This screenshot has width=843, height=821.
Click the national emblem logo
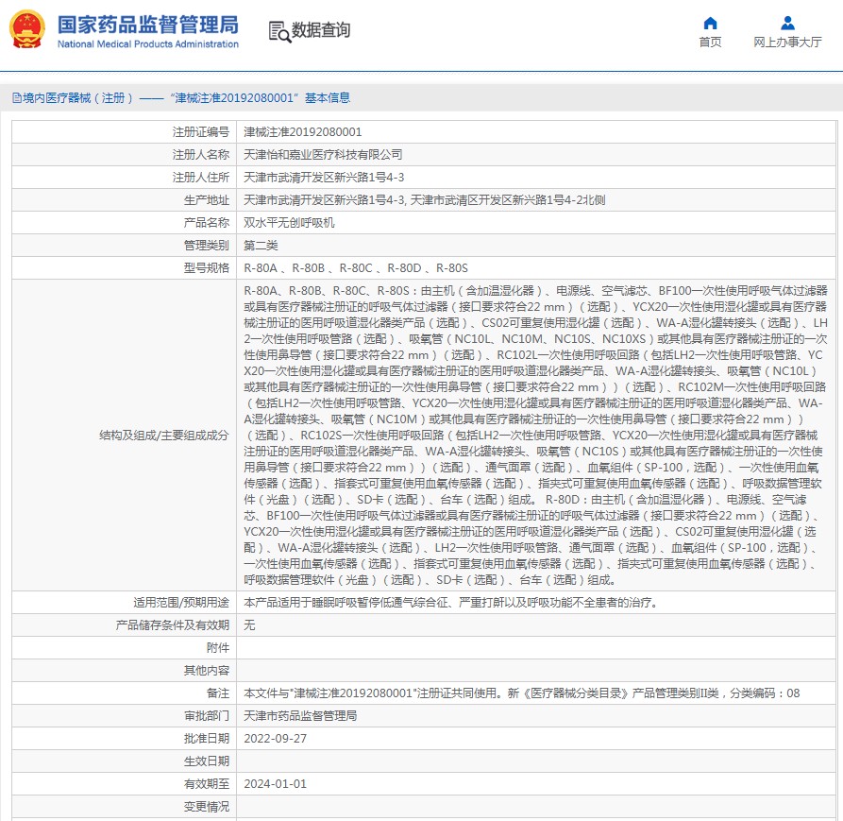tap(26, 29)
